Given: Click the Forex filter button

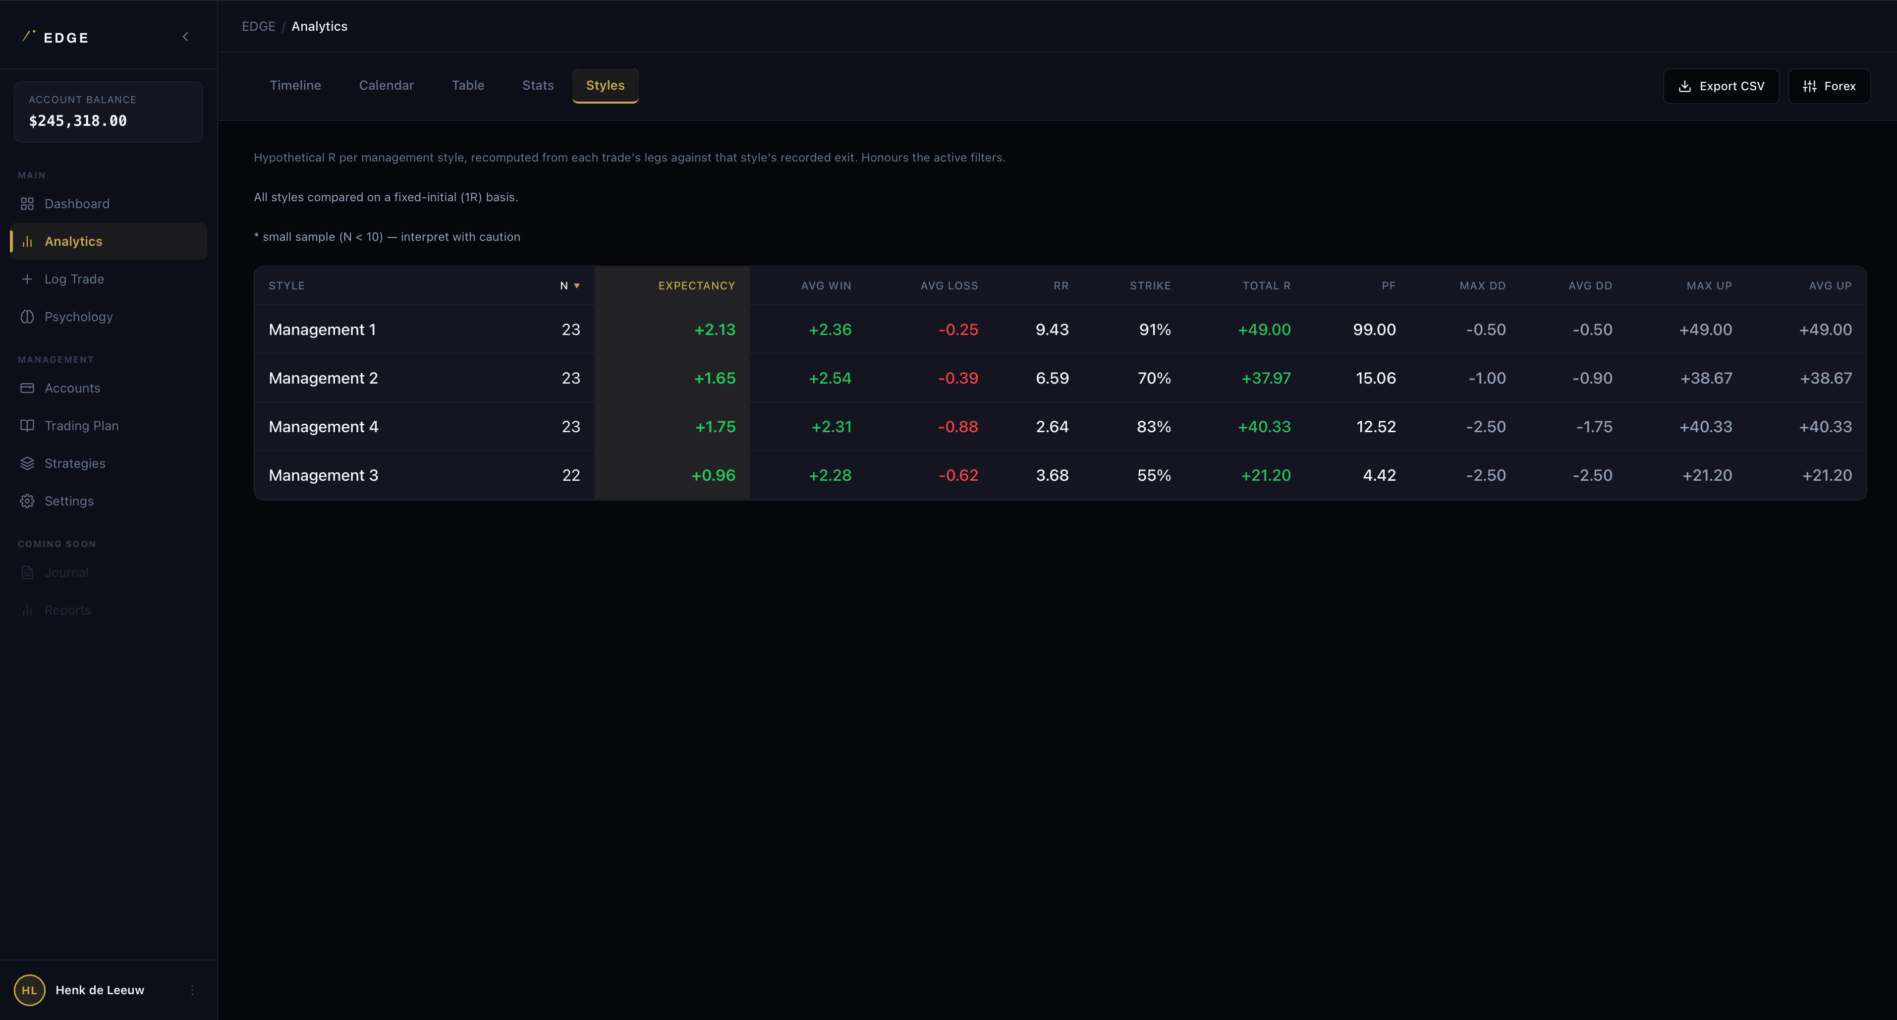Looking at the screenshot, I should point(1829,86).
